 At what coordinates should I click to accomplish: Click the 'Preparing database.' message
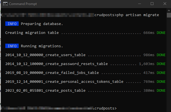pos(42,24)
